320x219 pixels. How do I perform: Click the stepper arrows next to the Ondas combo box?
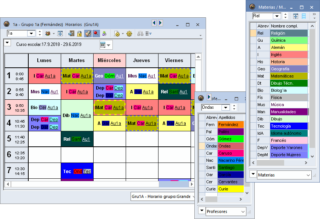coord(234,107)
